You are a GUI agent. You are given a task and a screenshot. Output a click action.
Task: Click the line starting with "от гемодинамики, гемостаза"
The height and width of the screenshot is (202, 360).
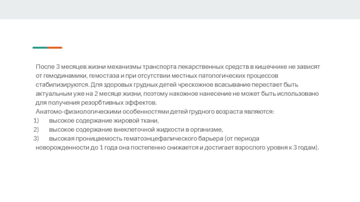coord(157,75)
